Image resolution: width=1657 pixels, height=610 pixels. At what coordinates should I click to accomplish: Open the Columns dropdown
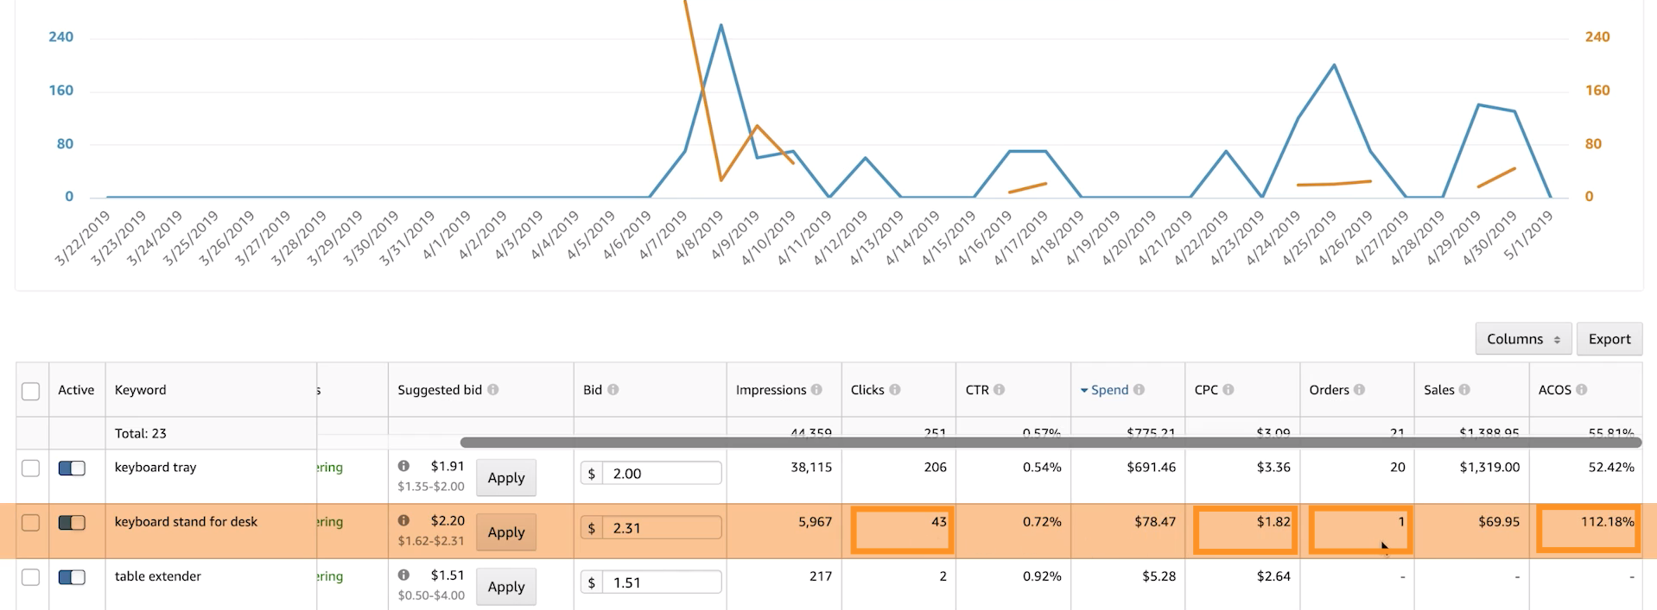pyautogui.click(x=1522, y=339)
